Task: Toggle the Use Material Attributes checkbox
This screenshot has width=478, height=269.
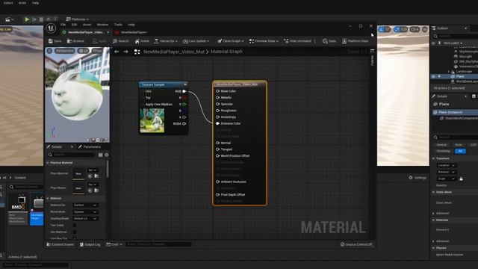Action: tap(75, 232)
